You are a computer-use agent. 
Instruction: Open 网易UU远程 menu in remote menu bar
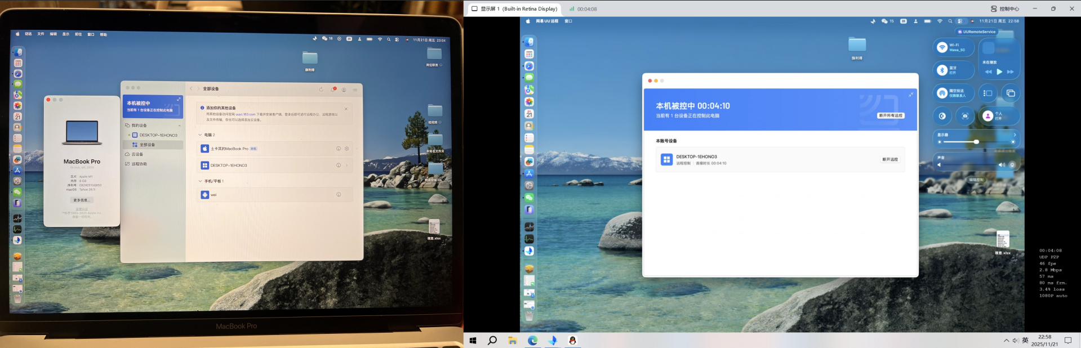click(547, 21)
